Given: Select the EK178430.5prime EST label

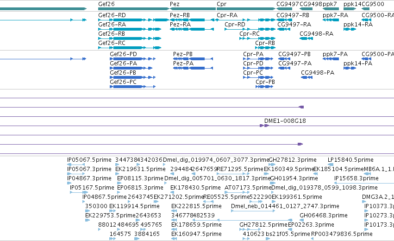Looking at the screenshot, I should [x=195, y=188].
